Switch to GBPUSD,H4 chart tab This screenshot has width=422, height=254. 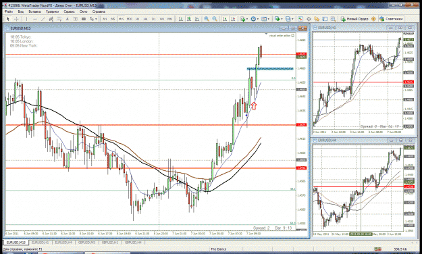click(133, 243)
